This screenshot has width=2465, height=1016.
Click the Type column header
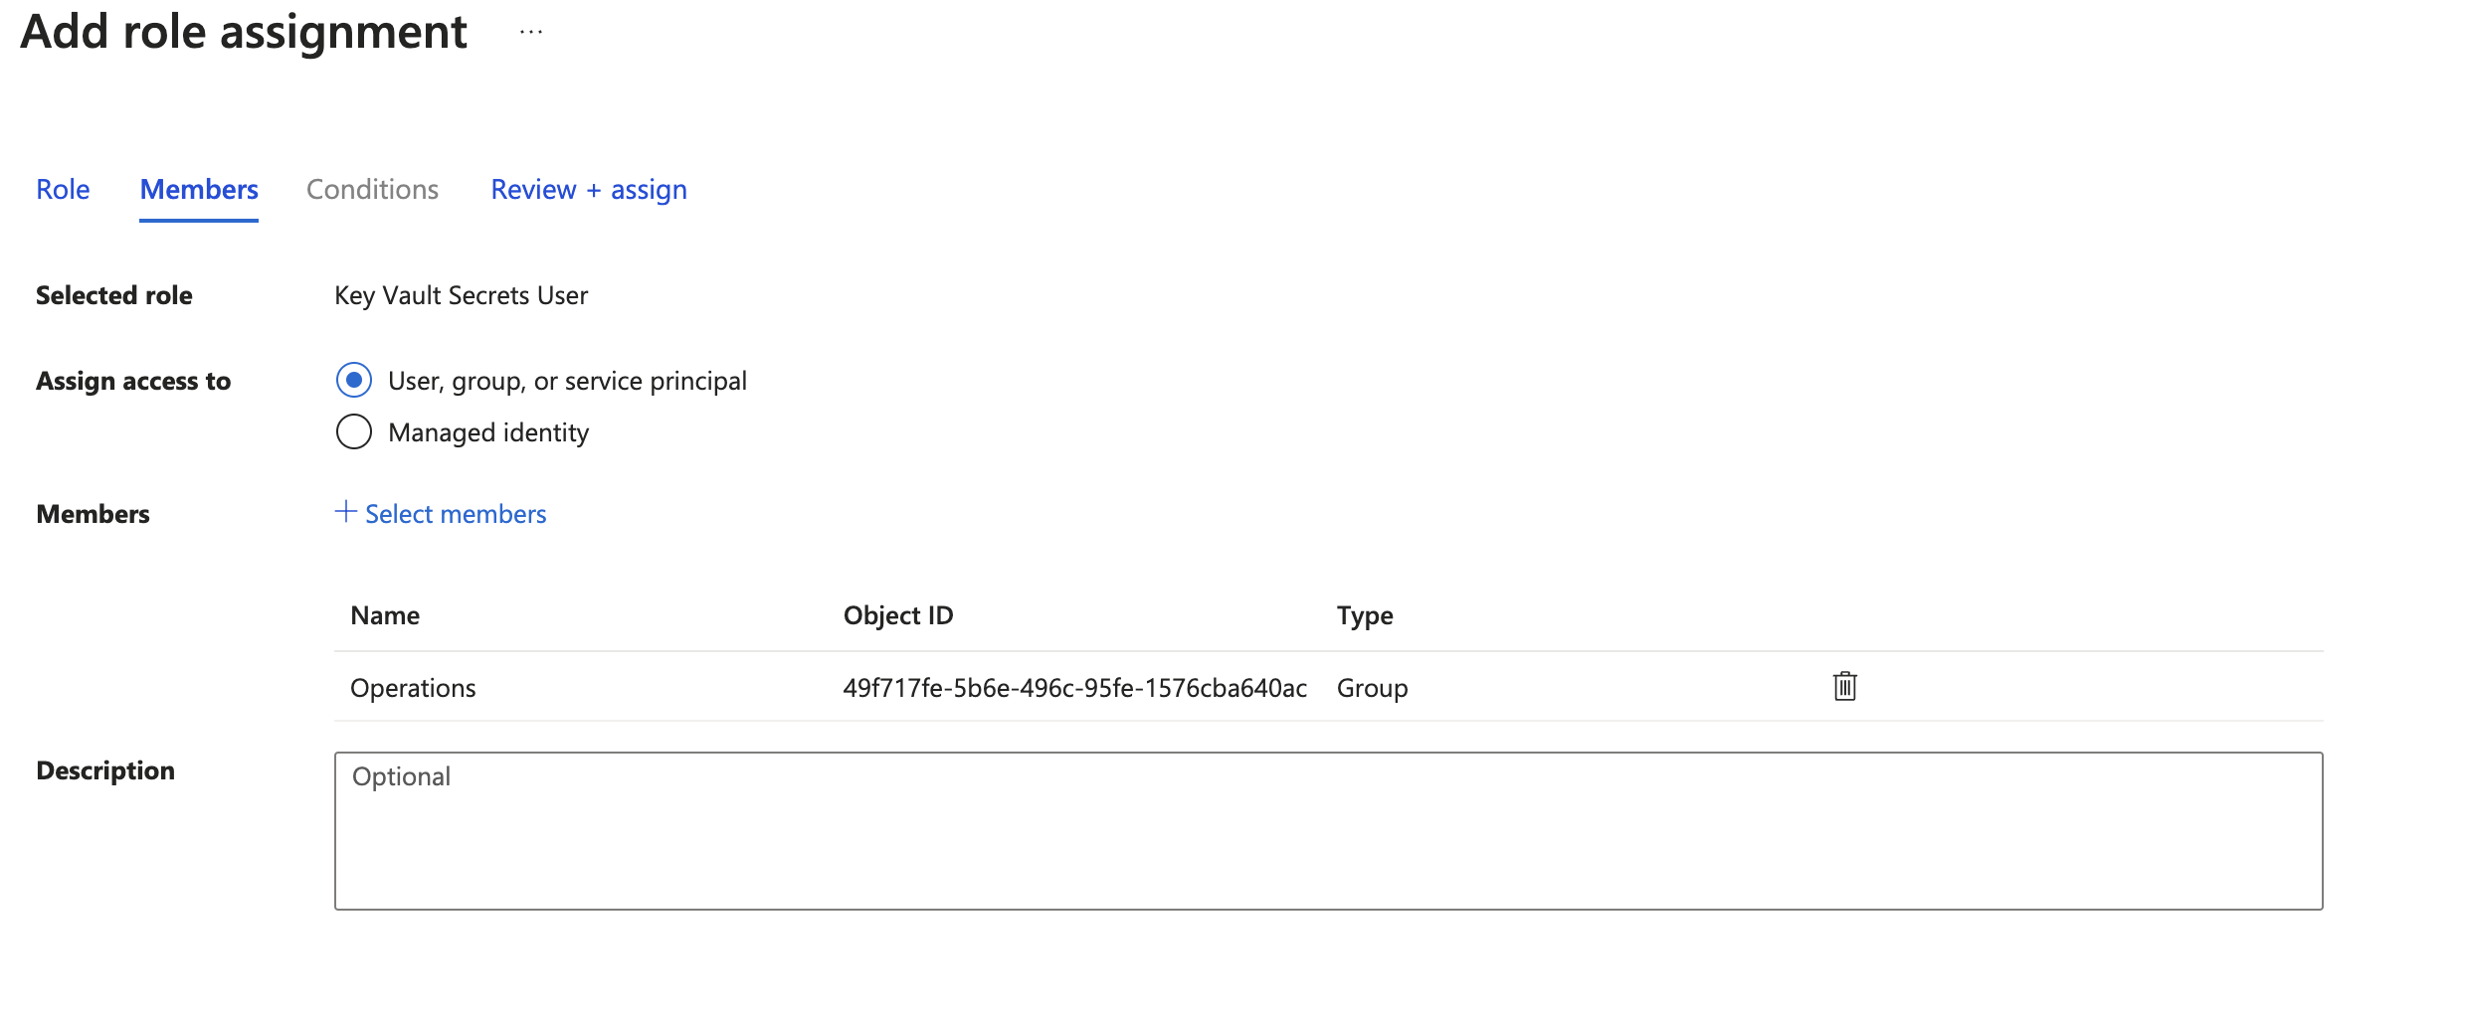(x=1365, y=614)
